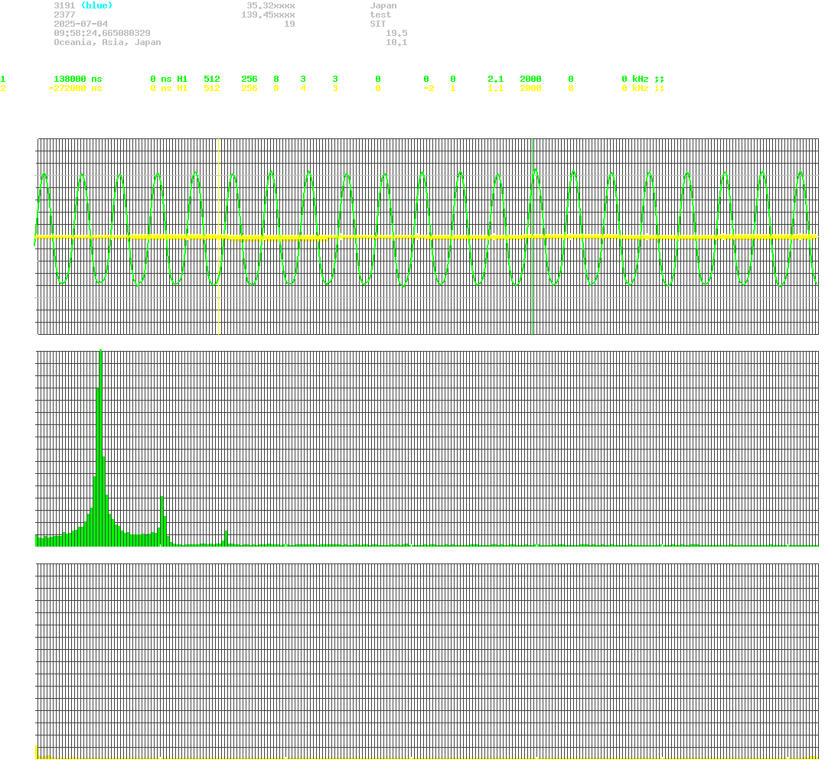
Task: Click the green vertical cursor line in waveform
Action: point(533,236)
